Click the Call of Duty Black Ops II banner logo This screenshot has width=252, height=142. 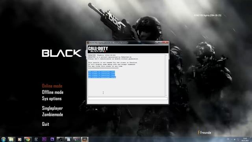(x=98, y=49)
